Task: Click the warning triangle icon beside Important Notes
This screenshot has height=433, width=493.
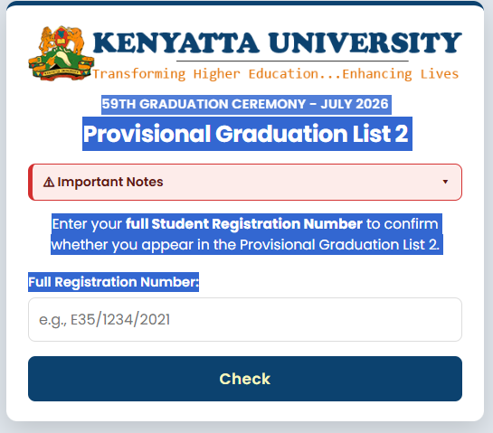Action: click(x=49, y=182)
